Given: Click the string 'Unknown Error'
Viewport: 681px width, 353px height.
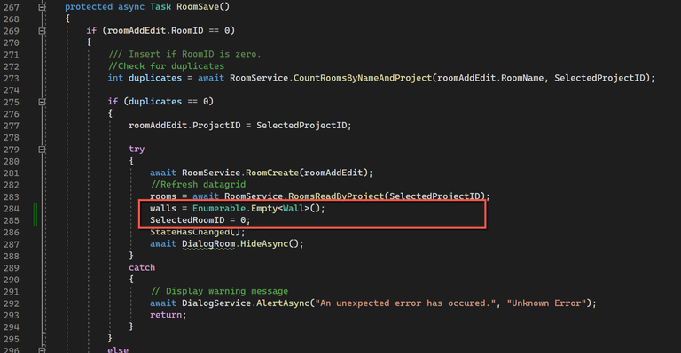Looking at the screenshot, I should coord(546,303).
